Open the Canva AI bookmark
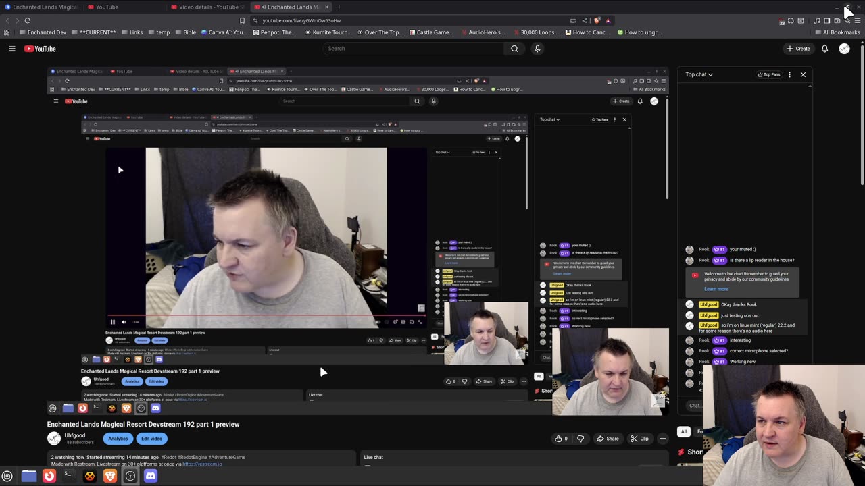The image size is (865, 486). pos(223,32)
